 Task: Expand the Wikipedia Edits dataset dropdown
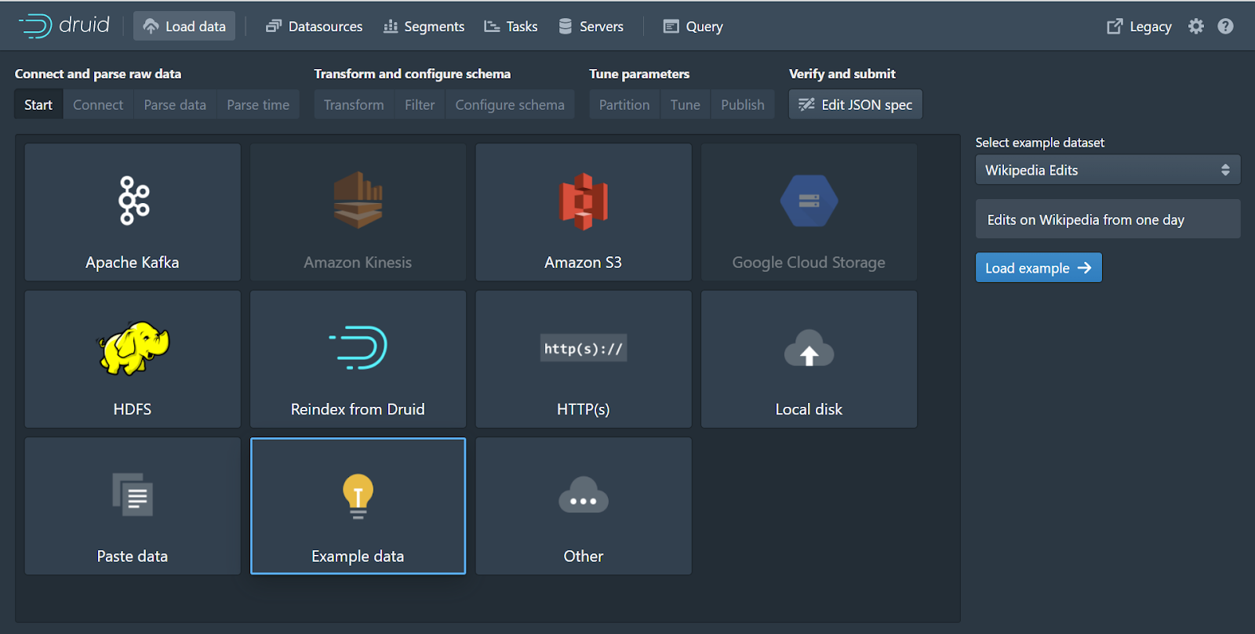point(1108,170)
